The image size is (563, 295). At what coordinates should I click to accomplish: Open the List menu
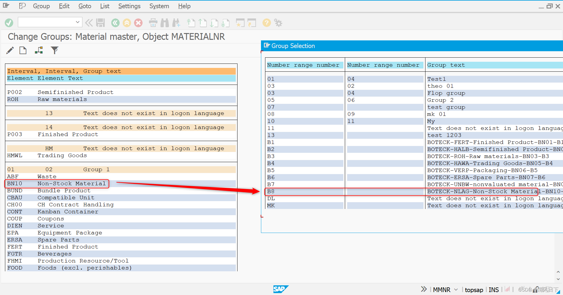[x=105, y=6]
